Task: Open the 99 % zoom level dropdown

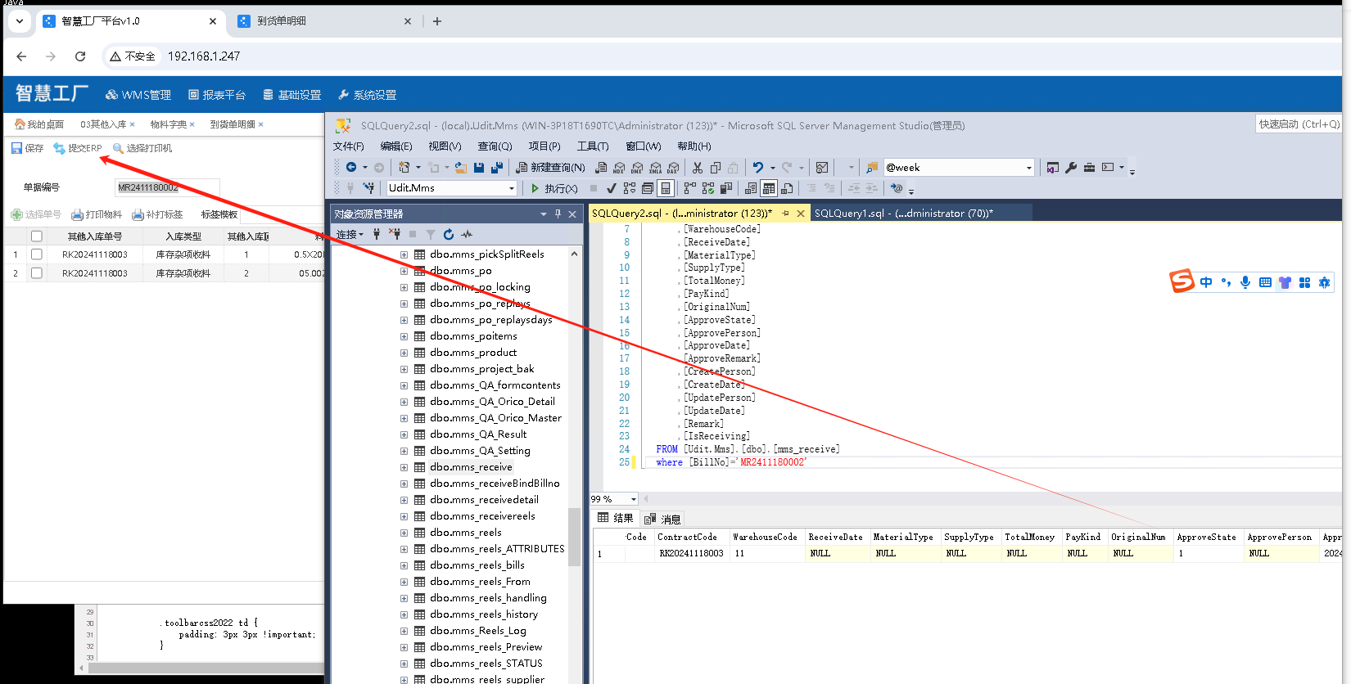Action: click(633, 499)
